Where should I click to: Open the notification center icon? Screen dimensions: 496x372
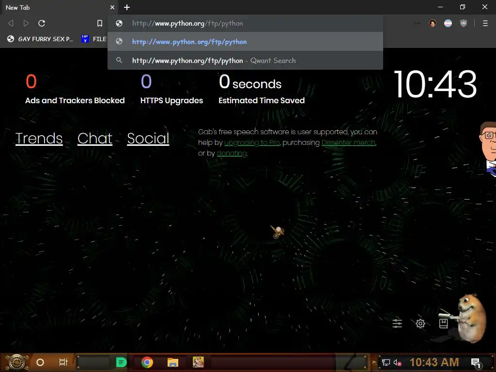(476, 362)
